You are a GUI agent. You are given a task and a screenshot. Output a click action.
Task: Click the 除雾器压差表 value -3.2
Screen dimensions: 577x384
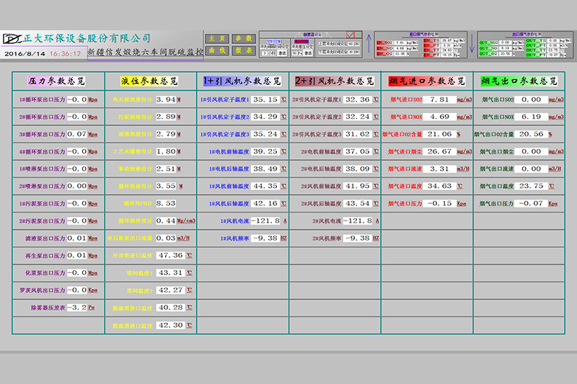coord(77,308)
